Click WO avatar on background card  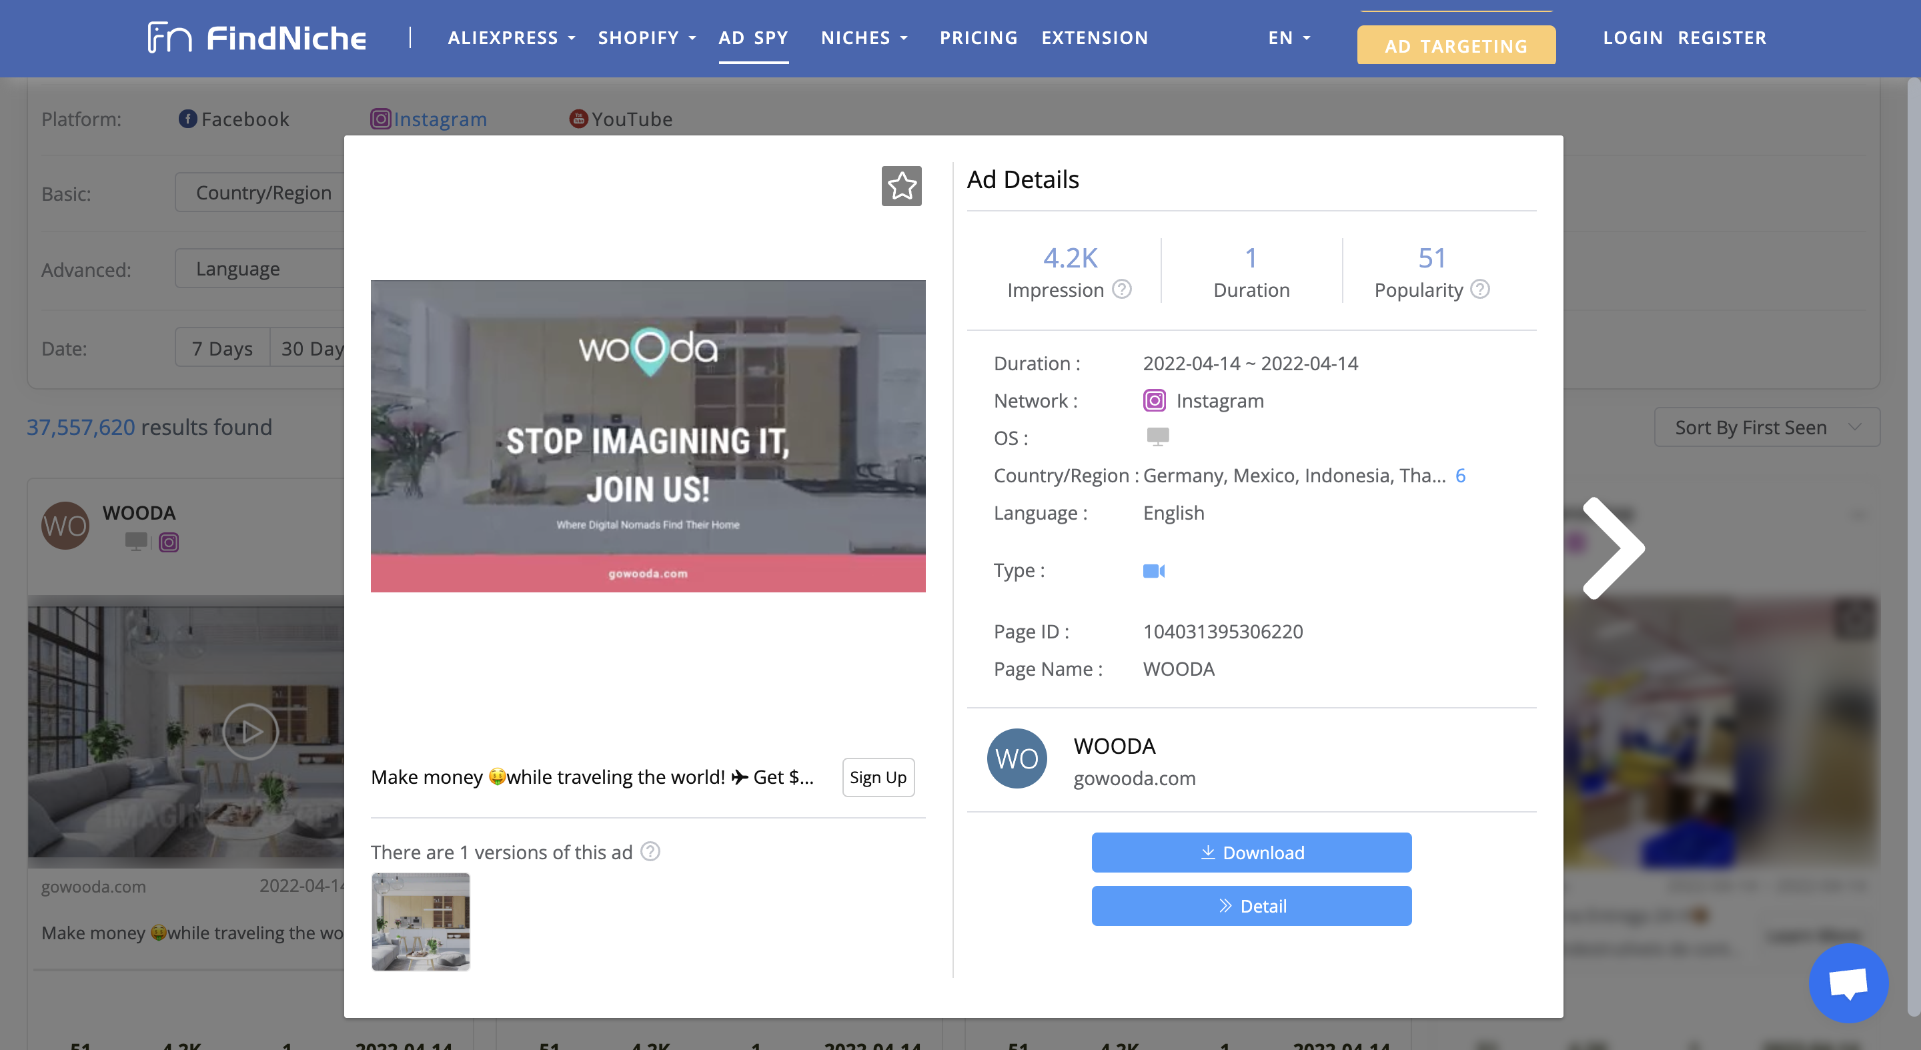pos(65,526)
